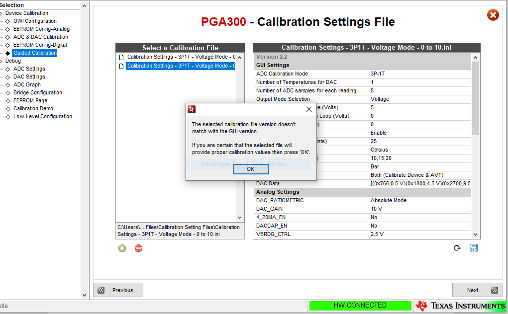This screenshot has height=314, width=508.
Task: Open ADC Graph page
Action: pyautogui.click(x=27, y=85)
